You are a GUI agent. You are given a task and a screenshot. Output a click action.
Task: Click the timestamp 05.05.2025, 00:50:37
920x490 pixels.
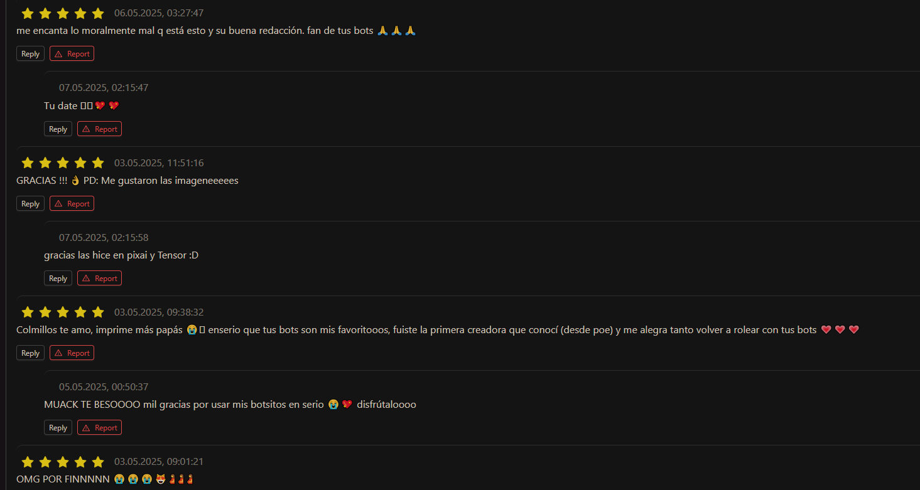coord(104,387)
